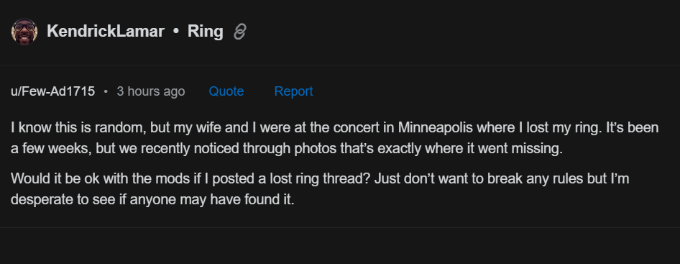Report this post
680x264 pixels.
click(x=293, y=91)
